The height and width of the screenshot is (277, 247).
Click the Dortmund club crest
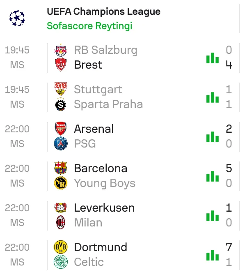(x=61, y=247)
